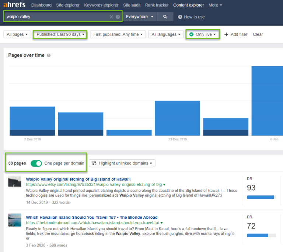Image resolution: width=283 pixels, height=252 pixels.
Task: Clear the search field with the X icon
Action: tap(111, 17)
